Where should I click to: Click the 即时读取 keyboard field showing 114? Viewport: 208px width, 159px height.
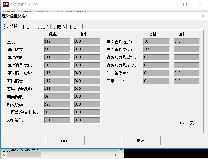57,57
